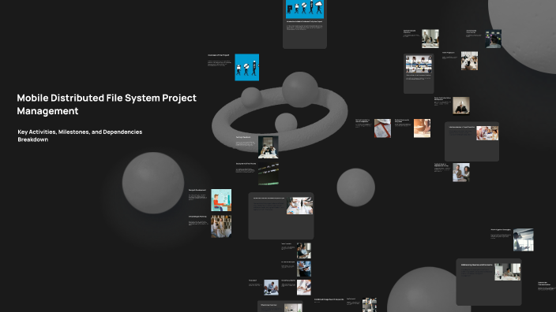The width and height of the screenshot is (556, 312).
Task: Open the blue walking figures thumbnail with cloud
Action: 305,9
